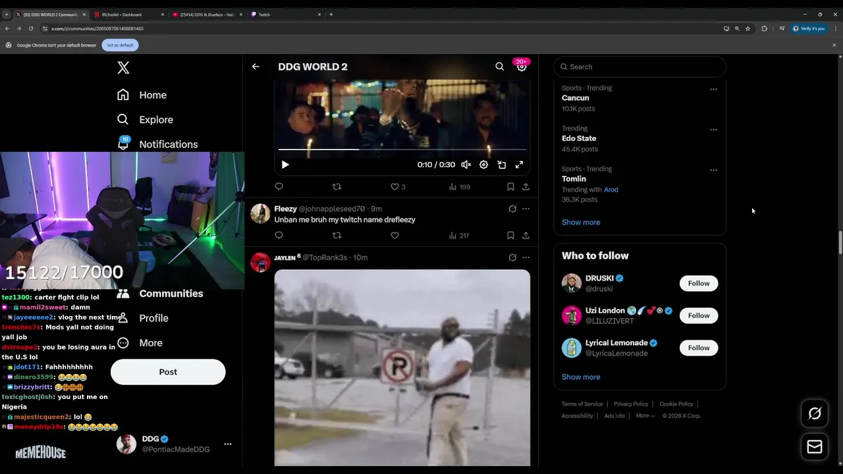View analytics showing 199 views
Viewport: 843px width, 474px height.
[459, 187]
